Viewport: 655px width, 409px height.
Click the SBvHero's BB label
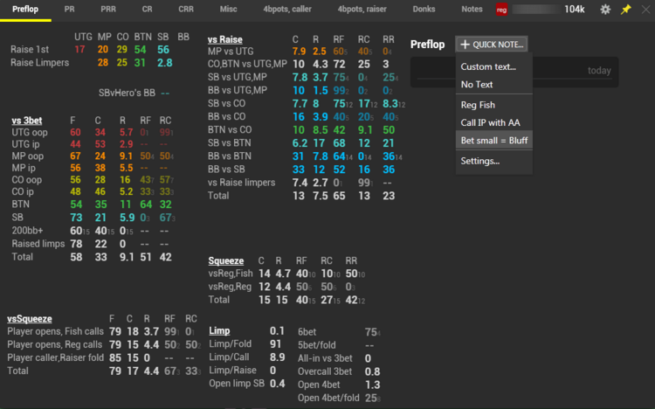pyautogui.click(x=127, y=93)
